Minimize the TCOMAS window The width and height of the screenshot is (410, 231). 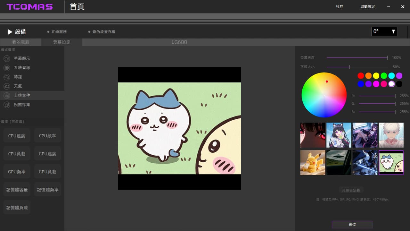point(389,7)
